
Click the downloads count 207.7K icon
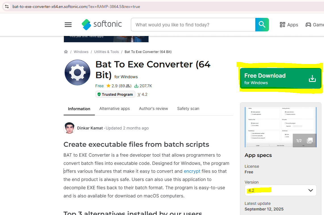(136, 86)
